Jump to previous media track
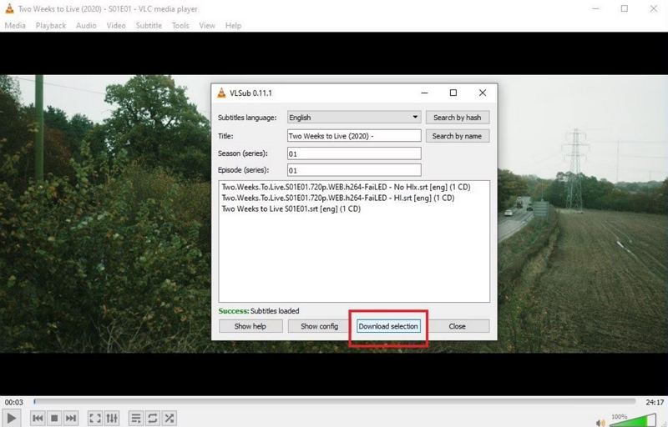Viewport: 668px width, 427px height. point(38,418)
